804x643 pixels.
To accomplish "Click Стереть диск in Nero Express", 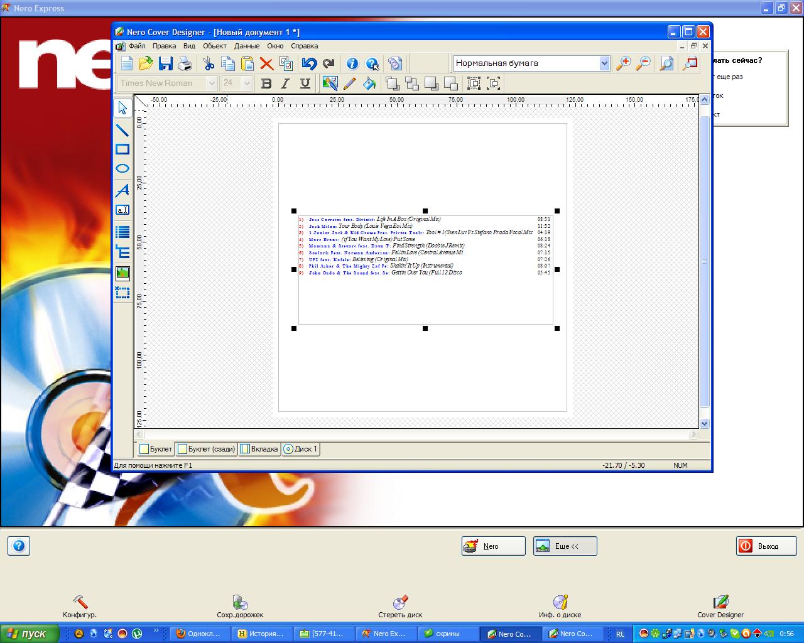I will coord(400,607).
